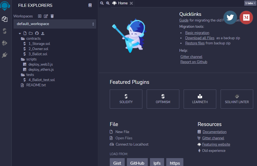
Task: Activate the OPTIMISM featured plugin
Action: pos(163,99)
